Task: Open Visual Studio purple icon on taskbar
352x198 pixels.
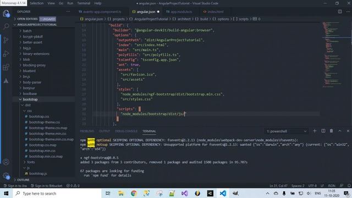Action: coord(185,193)
